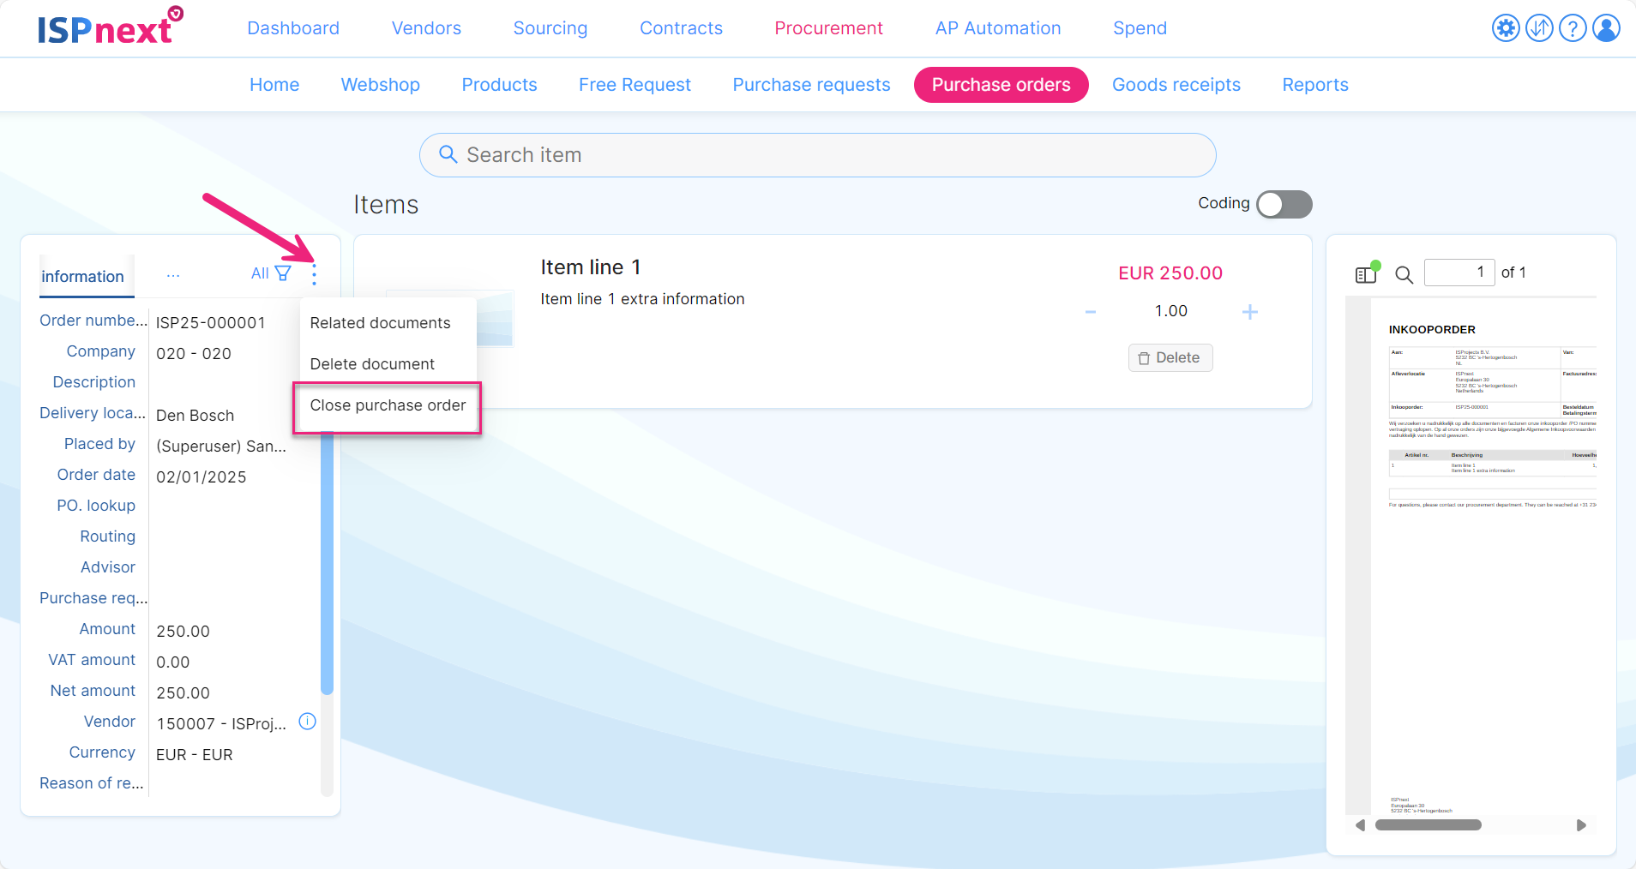Open the Sourcing menu

[550, 28]
